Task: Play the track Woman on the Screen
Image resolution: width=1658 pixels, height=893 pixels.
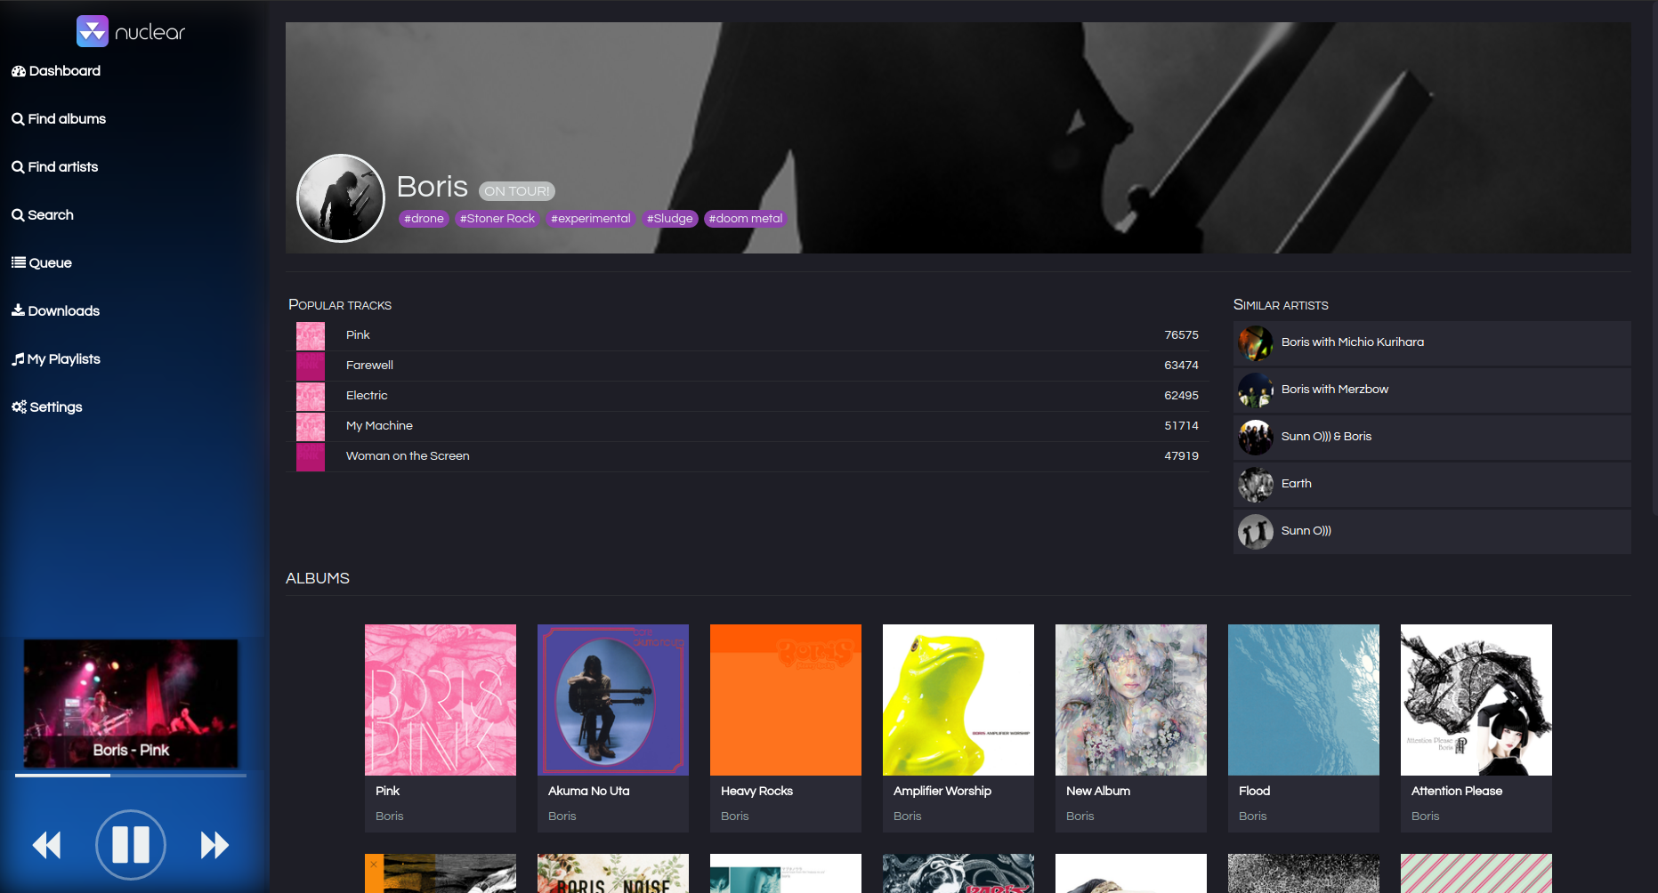Action: [x=748, y=456]
